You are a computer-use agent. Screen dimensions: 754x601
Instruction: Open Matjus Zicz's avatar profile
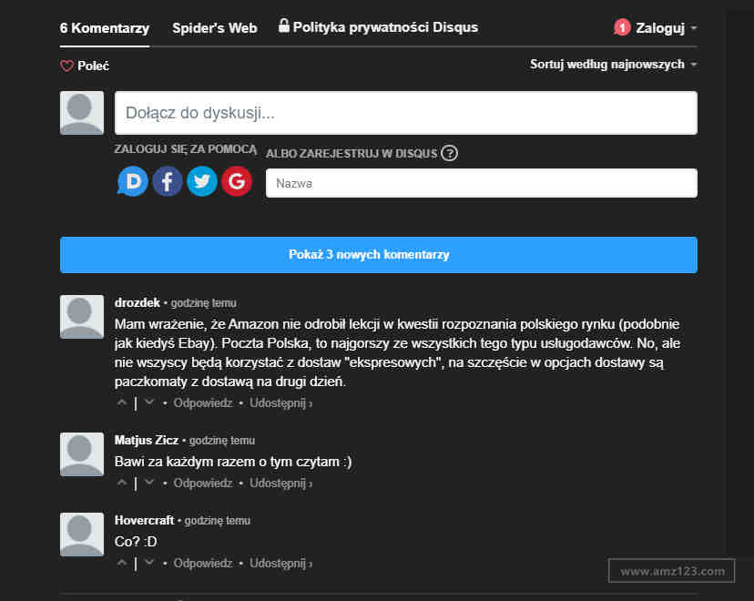[x=82, y=454]
